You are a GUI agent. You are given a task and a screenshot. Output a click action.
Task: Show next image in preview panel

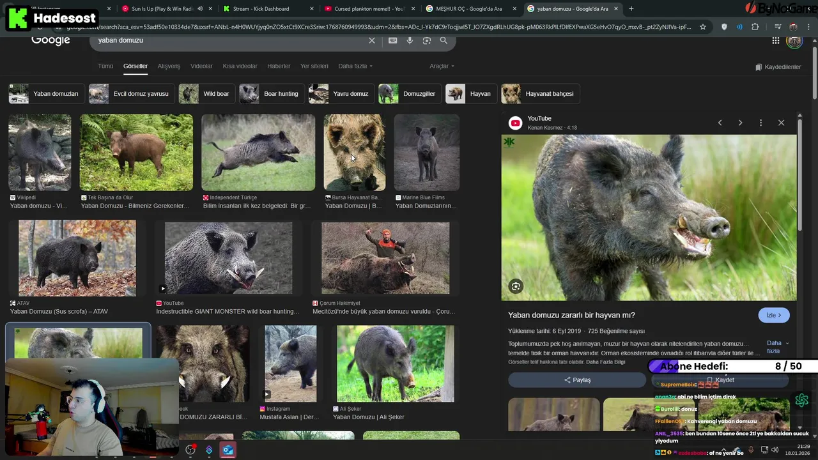[740, 123]
